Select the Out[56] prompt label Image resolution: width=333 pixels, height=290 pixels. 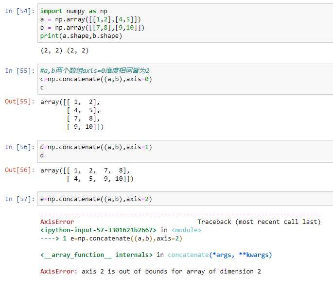click(x=19, y=170)
